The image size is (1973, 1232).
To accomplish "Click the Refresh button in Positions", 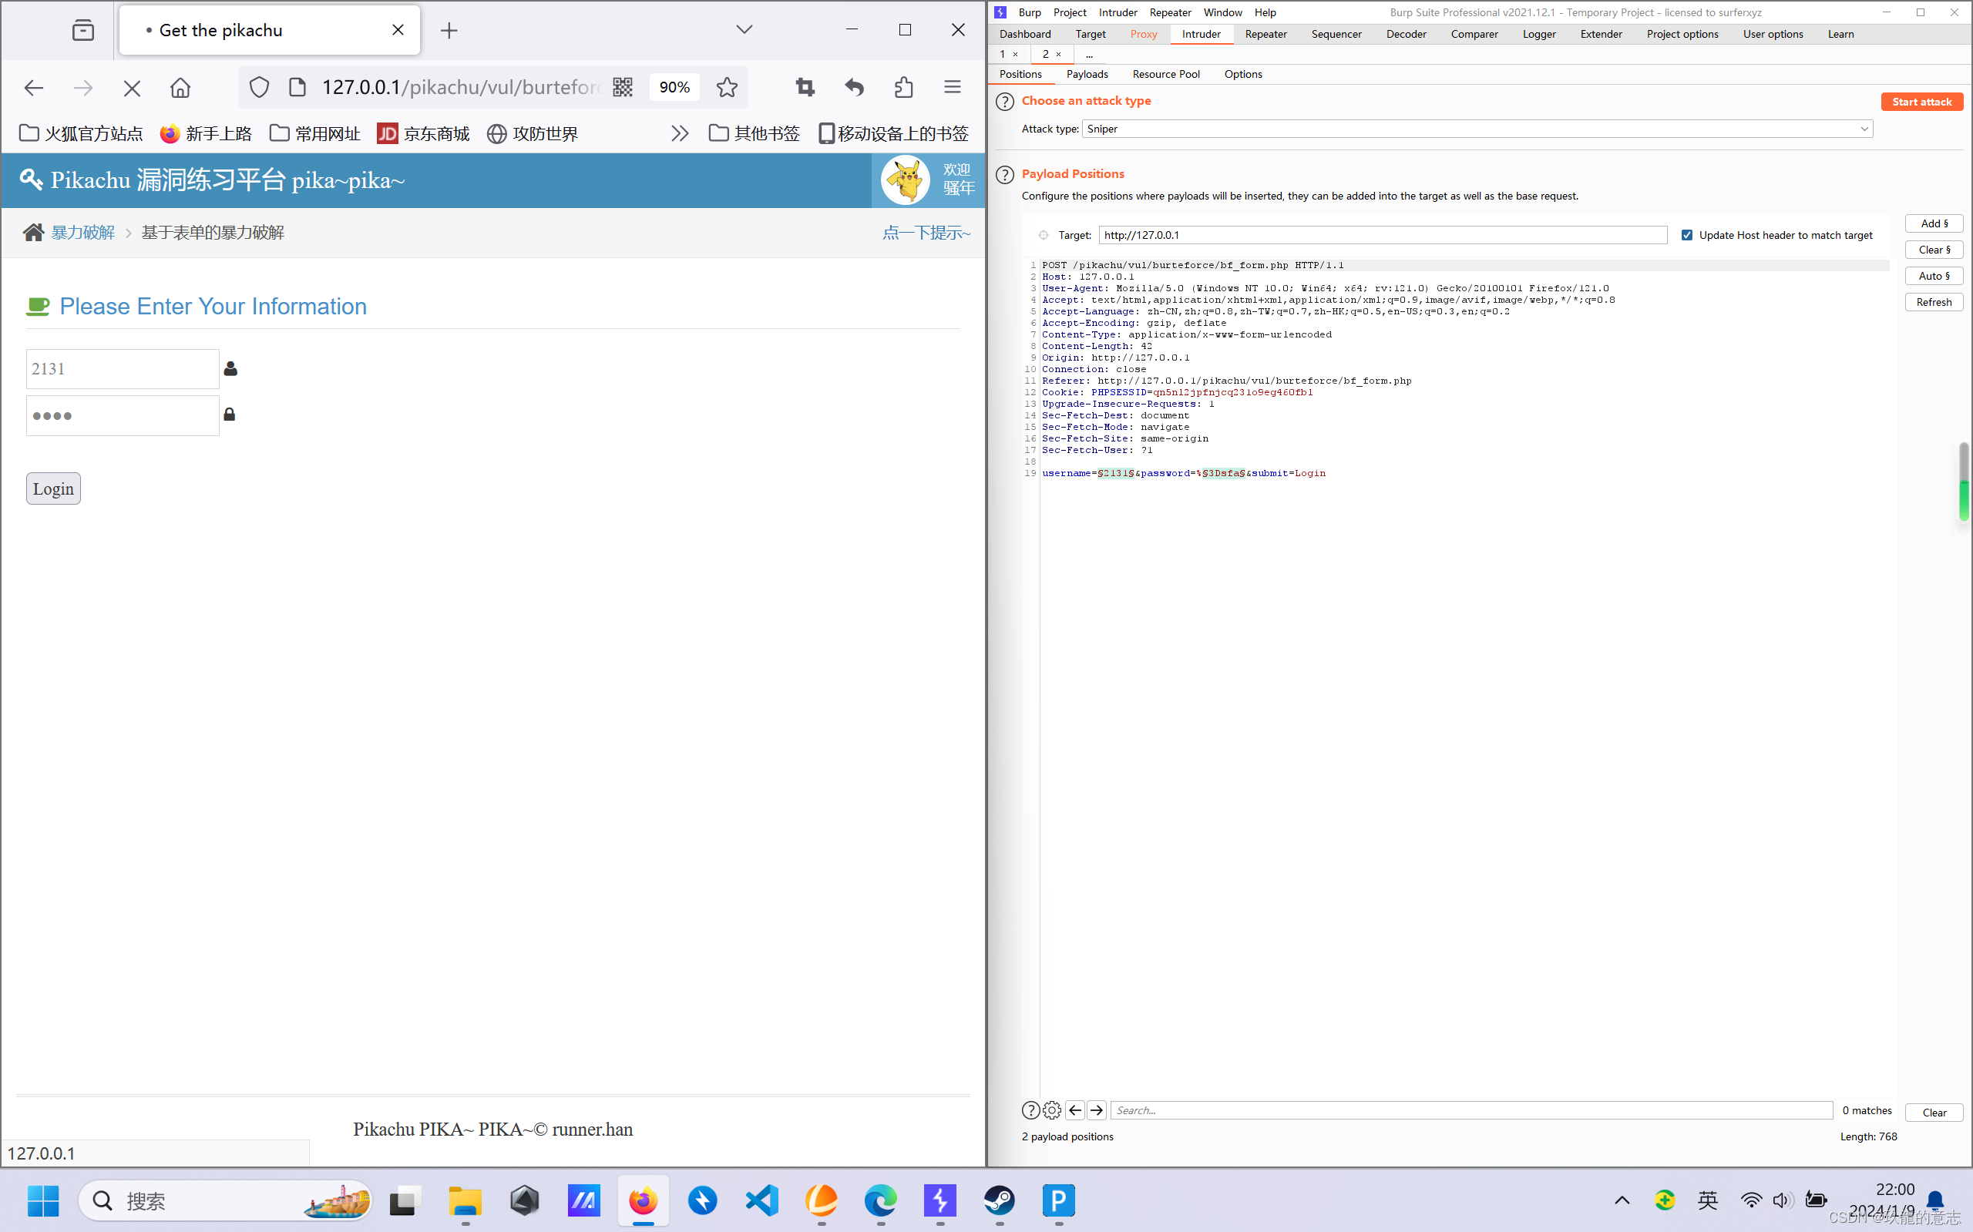I will coord(1934,302).
